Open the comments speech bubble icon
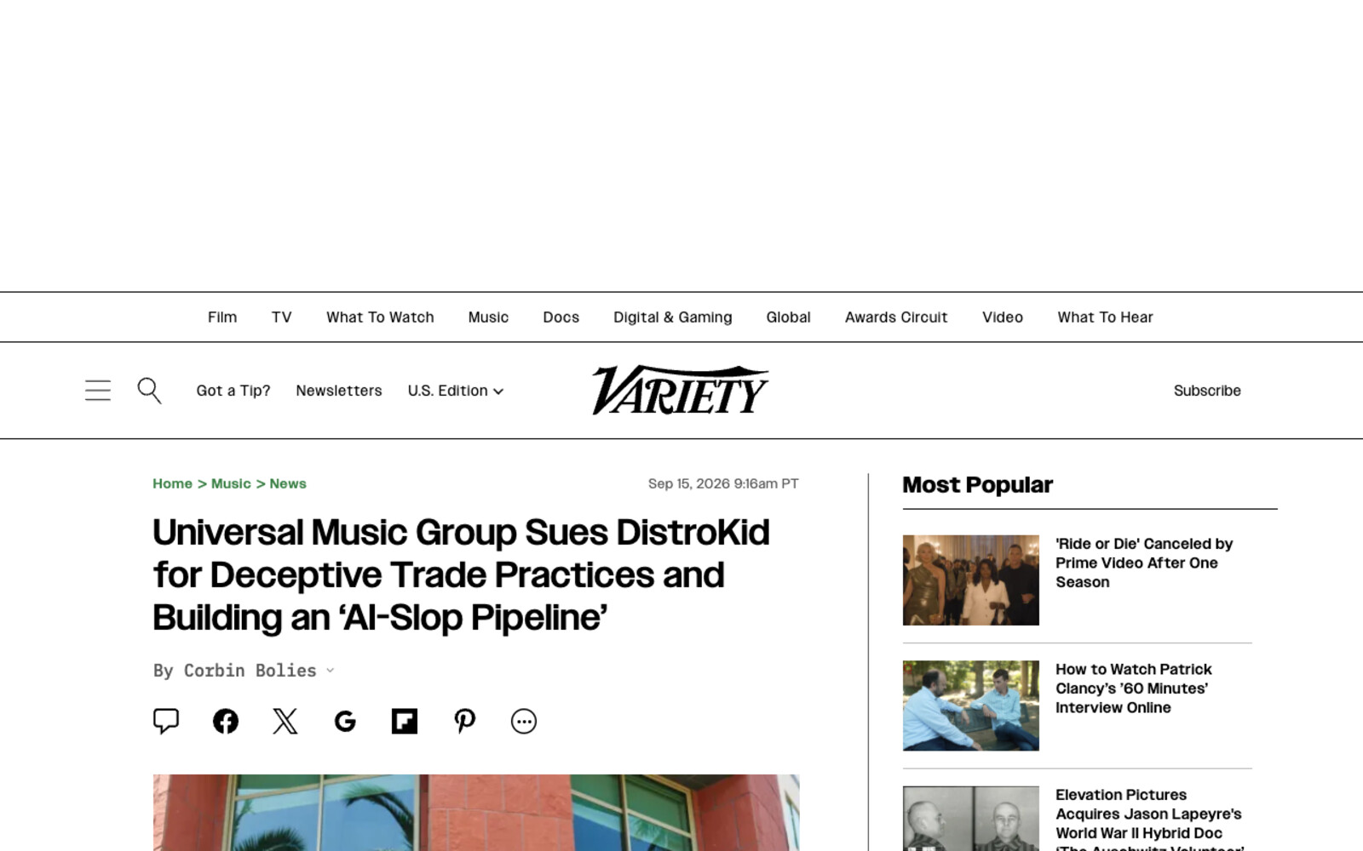The image size is (1363, 851). (x=166, y=721)
